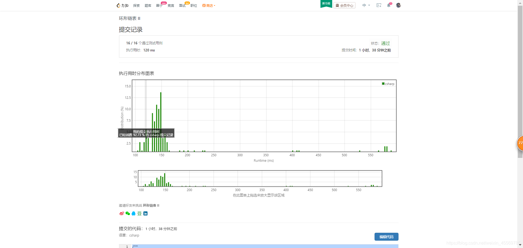This screenshot has height=248, width=523.
Task: Share via WeChat icon
Action: 127,213
